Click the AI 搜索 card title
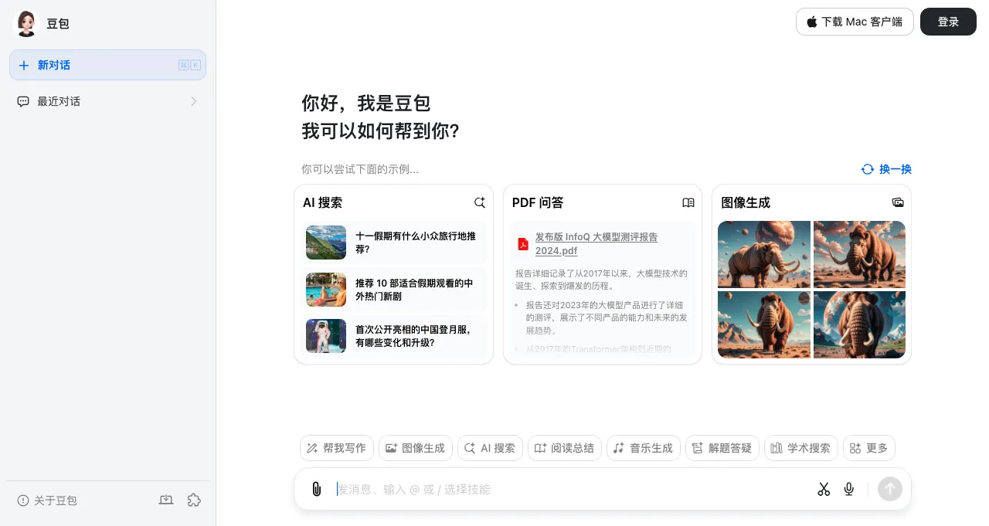 tap(322, 202)
